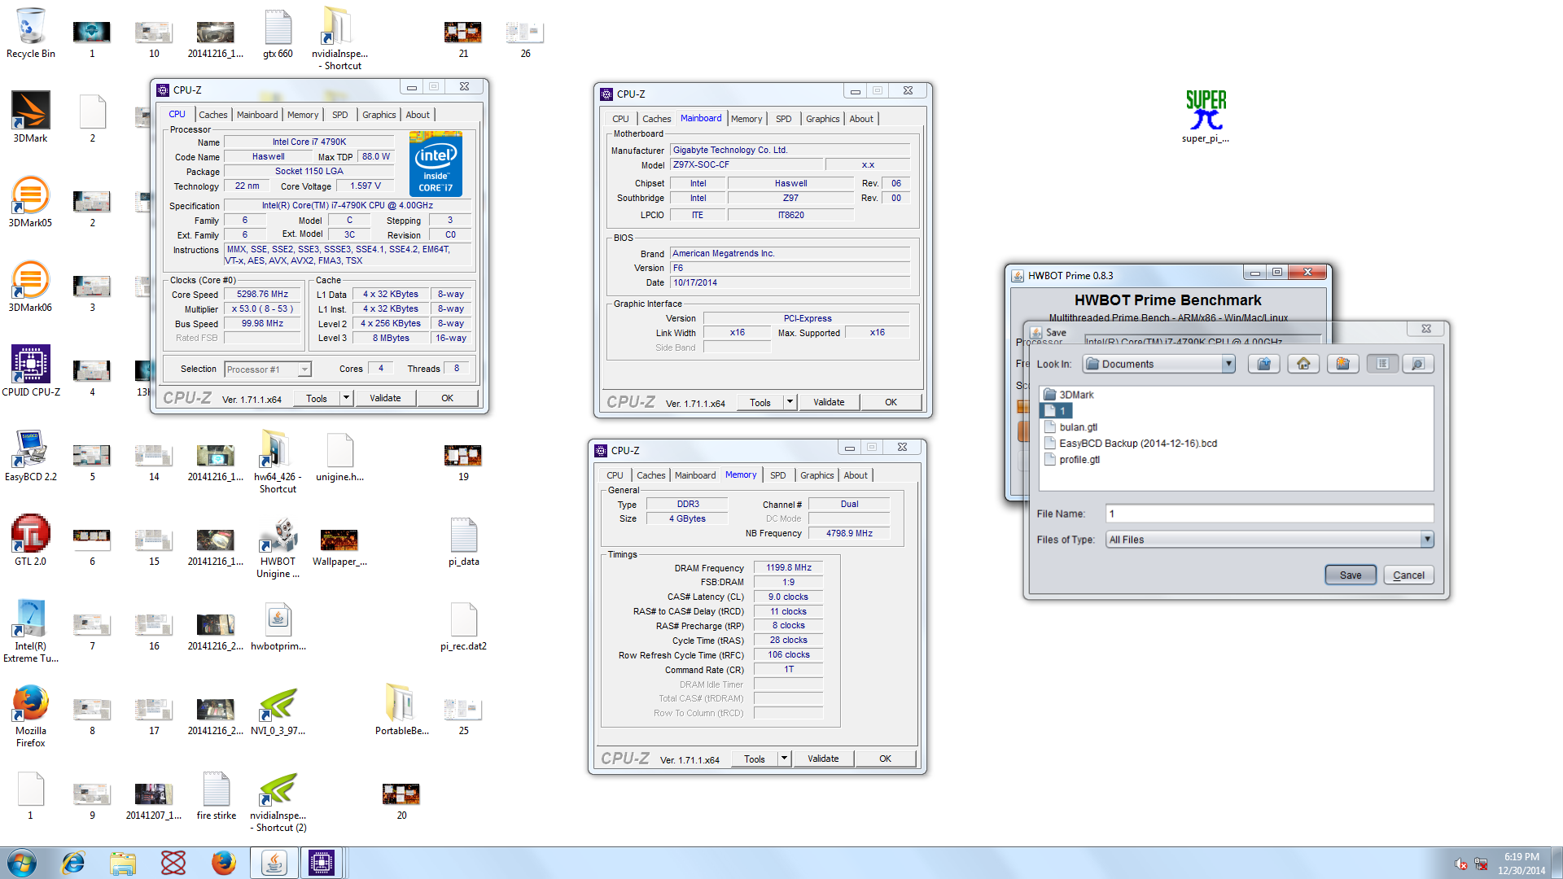Select Wallpaper_ image on desktop
Viewport: 1563px width, 879px height.
[339, 545]
